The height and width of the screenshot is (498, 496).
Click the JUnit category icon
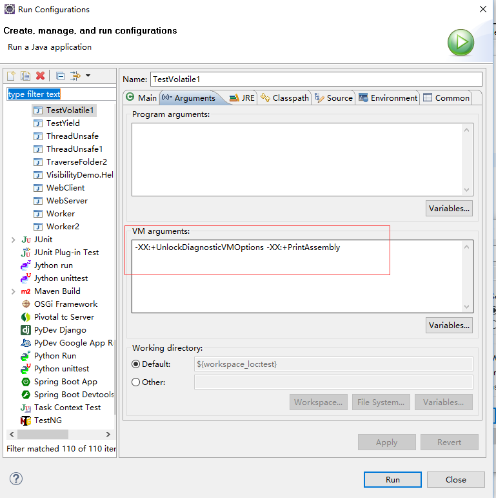26,240
